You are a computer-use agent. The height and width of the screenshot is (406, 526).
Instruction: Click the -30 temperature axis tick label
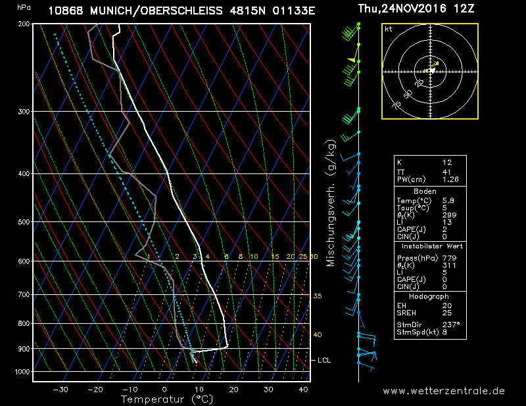pos(60,390)
